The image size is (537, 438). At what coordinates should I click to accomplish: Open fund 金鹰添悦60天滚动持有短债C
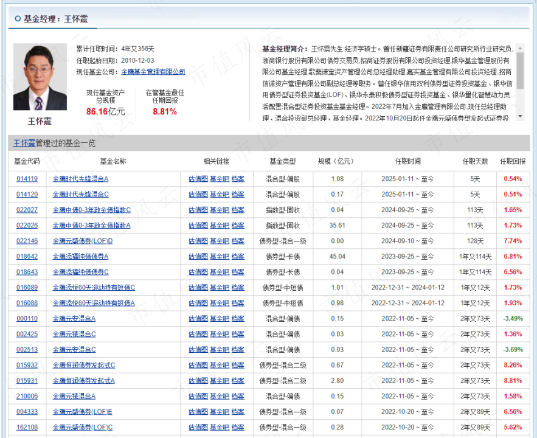[94, 288]
